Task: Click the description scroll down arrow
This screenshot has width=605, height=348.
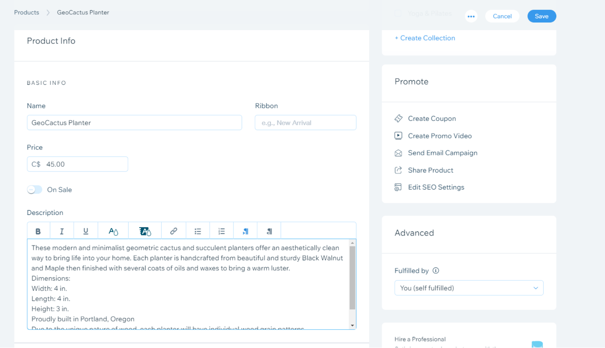Action: (x=352, y=325)
